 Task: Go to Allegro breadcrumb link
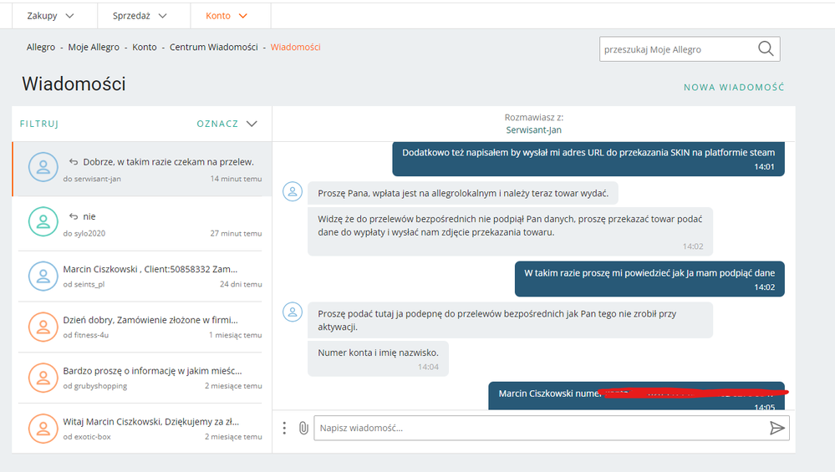pos(41,48)
